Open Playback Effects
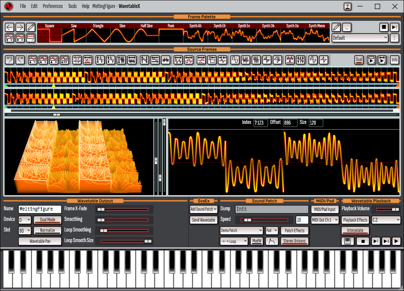The height and width of the screenshot is (291, 404). [355, 220]
